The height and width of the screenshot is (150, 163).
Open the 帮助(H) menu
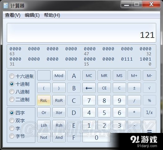click(x=52, y=15)
